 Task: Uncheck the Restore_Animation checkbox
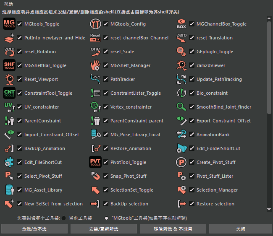pyautogui.click(x=106, y=148)
